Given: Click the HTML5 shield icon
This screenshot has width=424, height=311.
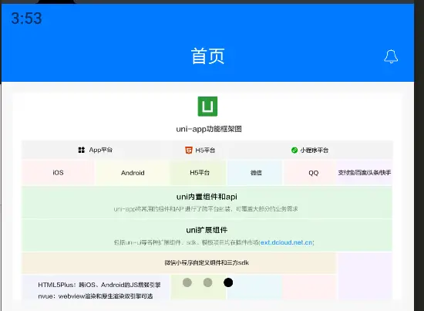Looking at the screenshot, I should (188, 150).
